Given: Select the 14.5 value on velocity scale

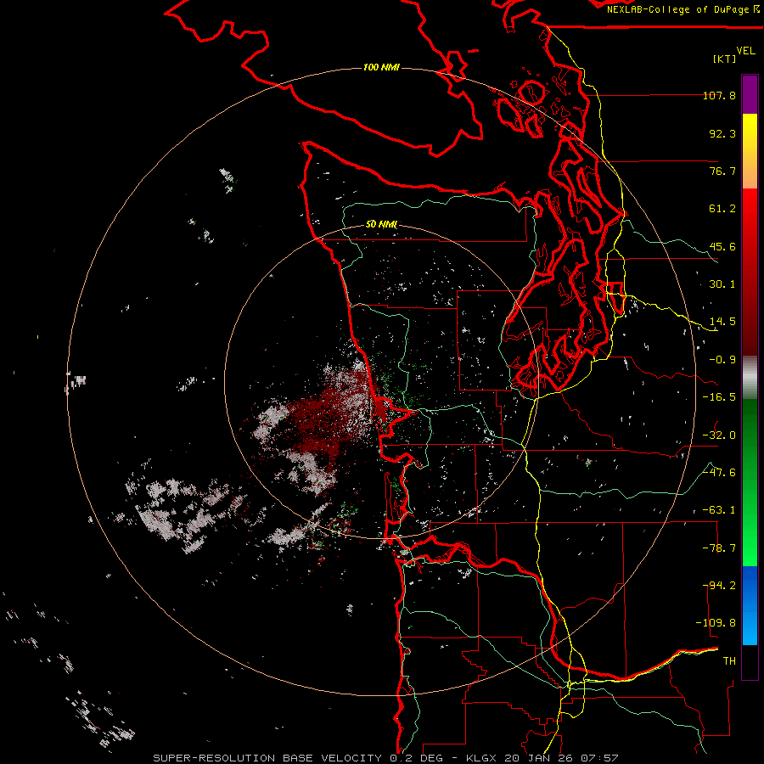Looking at the screenshot, I should 722,322.
